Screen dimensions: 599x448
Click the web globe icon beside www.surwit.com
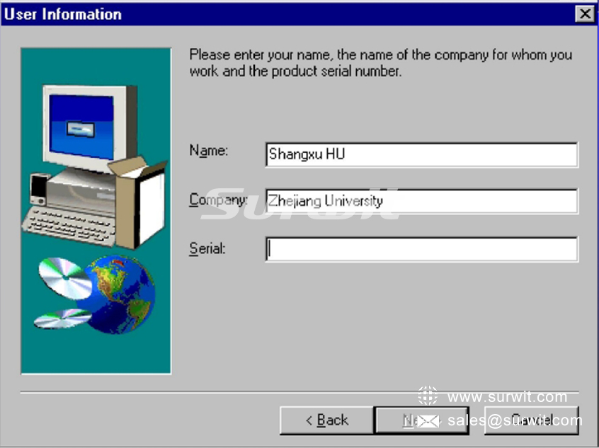pos(427,396)
